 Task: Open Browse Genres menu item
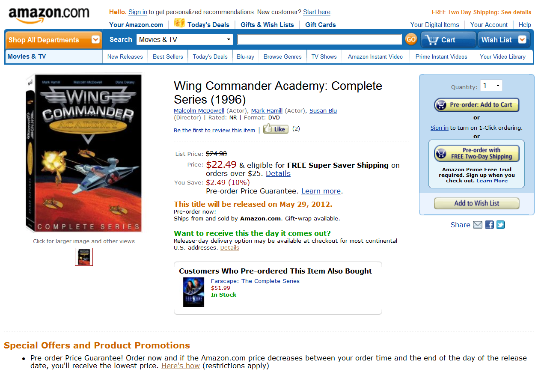click(x=282, y=57)
